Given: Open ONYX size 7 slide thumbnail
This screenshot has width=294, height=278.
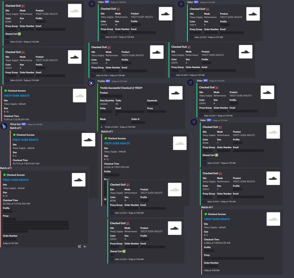Looking at the screenshot, I should [x=273, y=178].
